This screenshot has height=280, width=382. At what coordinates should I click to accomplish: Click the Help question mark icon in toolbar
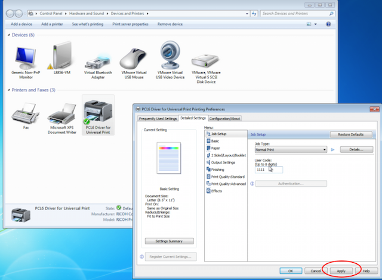(328, 24)
